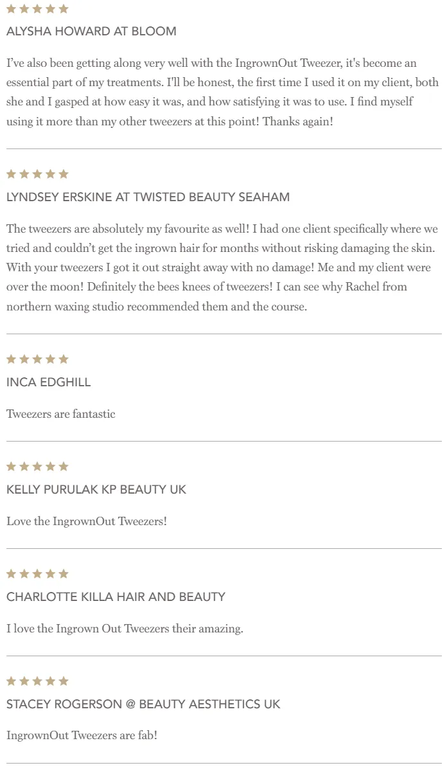
Task: Click the 'Tweezers are fantastic' review text
Action: 61,414
